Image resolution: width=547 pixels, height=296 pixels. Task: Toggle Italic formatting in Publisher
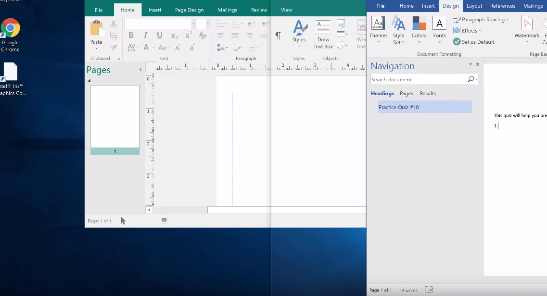(x=145, y=35)
